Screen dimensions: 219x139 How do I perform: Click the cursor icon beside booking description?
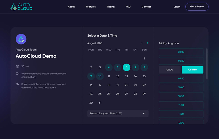[18, 84]
